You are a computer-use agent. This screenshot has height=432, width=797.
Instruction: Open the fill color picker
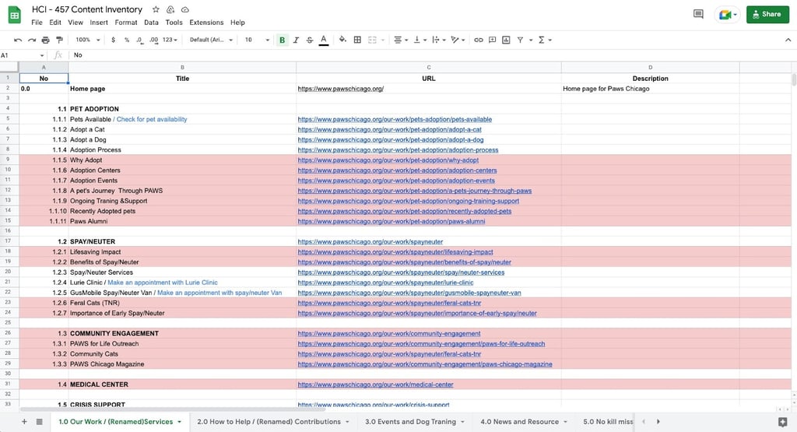(342, 40)
